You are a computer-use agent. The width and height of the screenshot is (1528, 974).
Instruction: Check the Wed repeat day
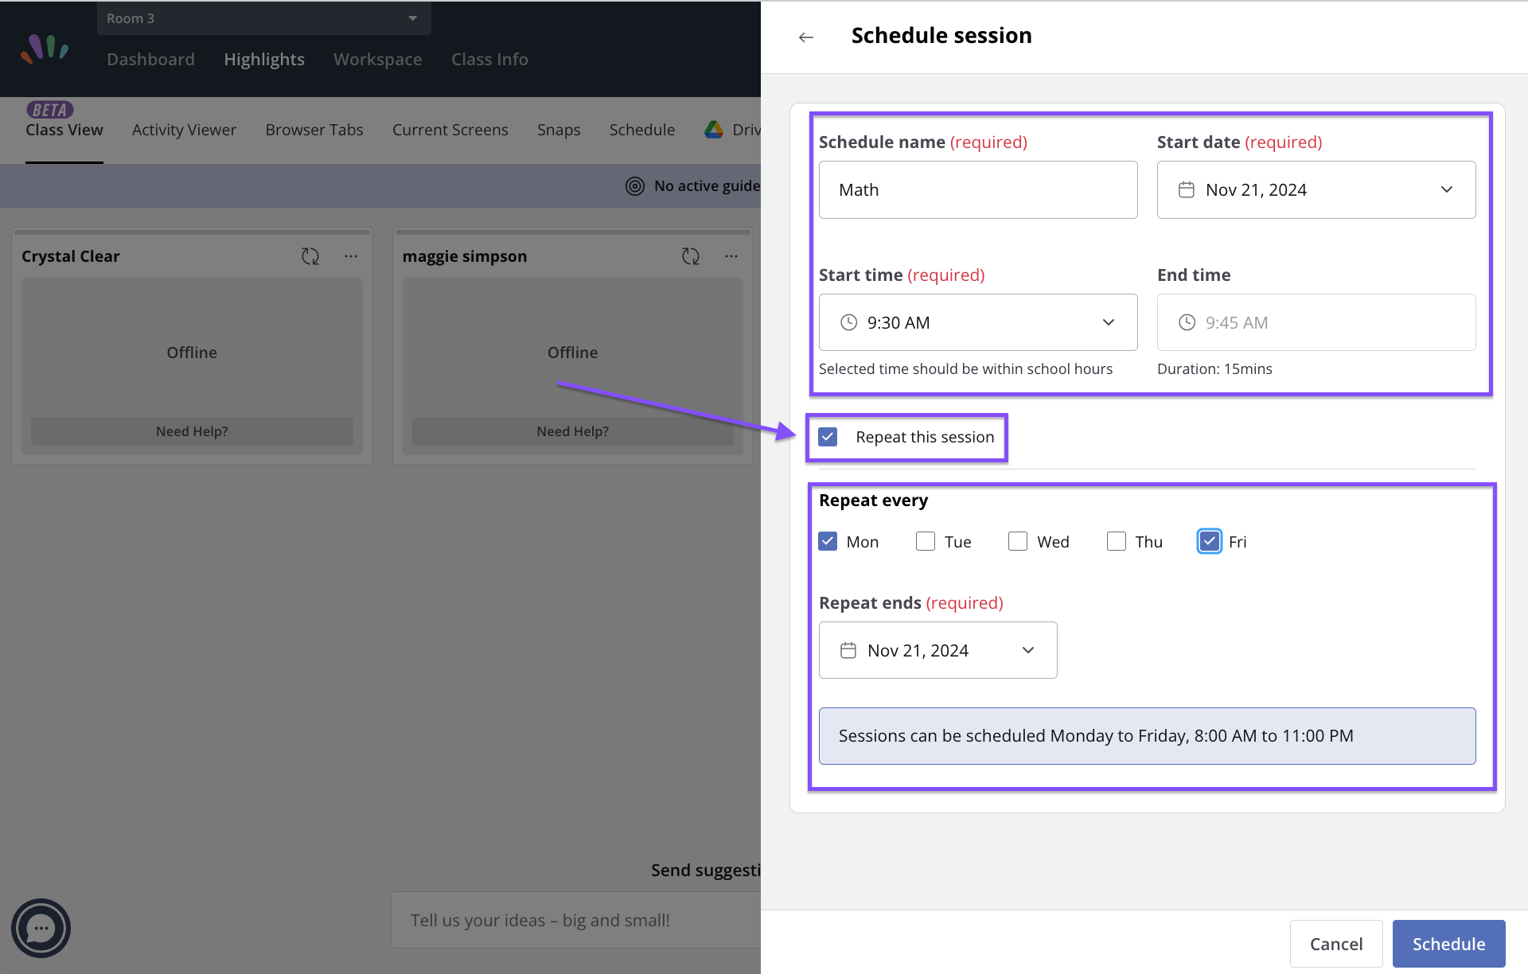[x=1018, y=542]
